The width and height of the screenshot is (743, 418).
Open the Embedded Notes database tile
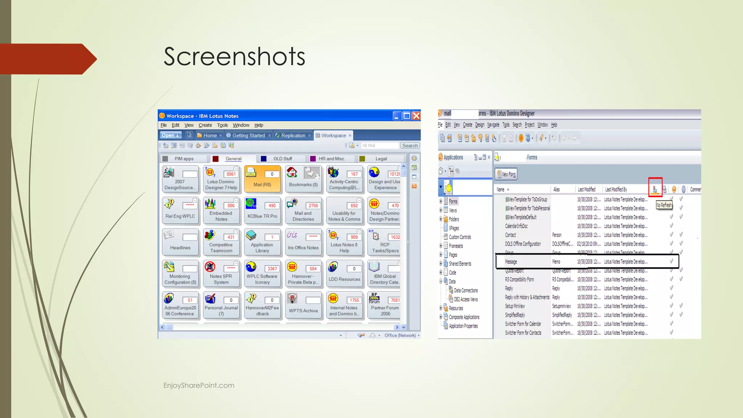tap(221, 210)
